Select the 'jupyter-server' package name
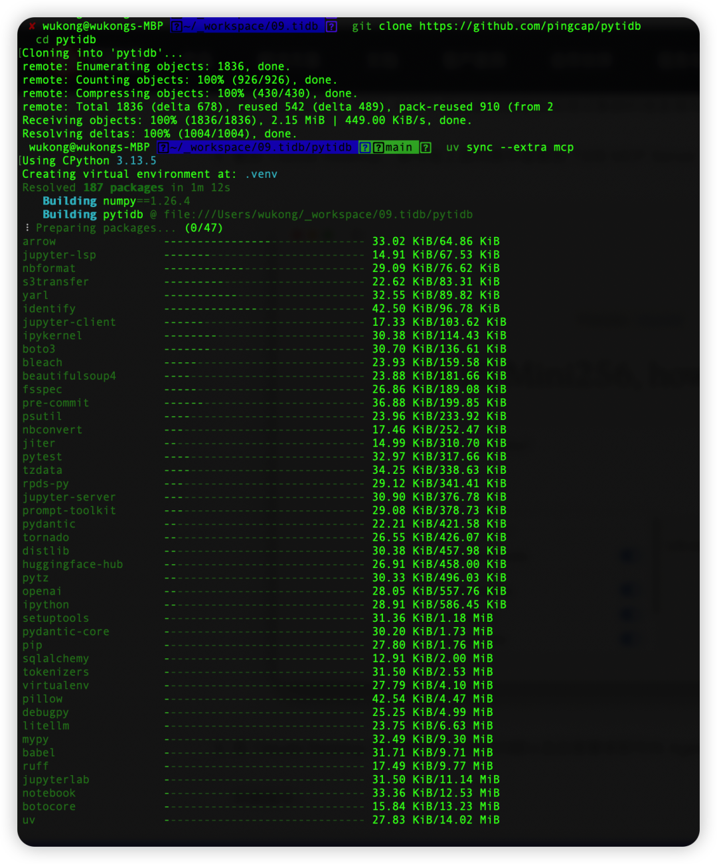The height and width of the screenshot is (864, 717). 69,496
